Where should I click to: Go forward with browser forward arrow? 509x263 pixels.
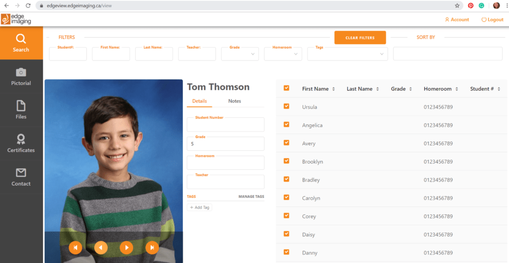pos(17,5)
